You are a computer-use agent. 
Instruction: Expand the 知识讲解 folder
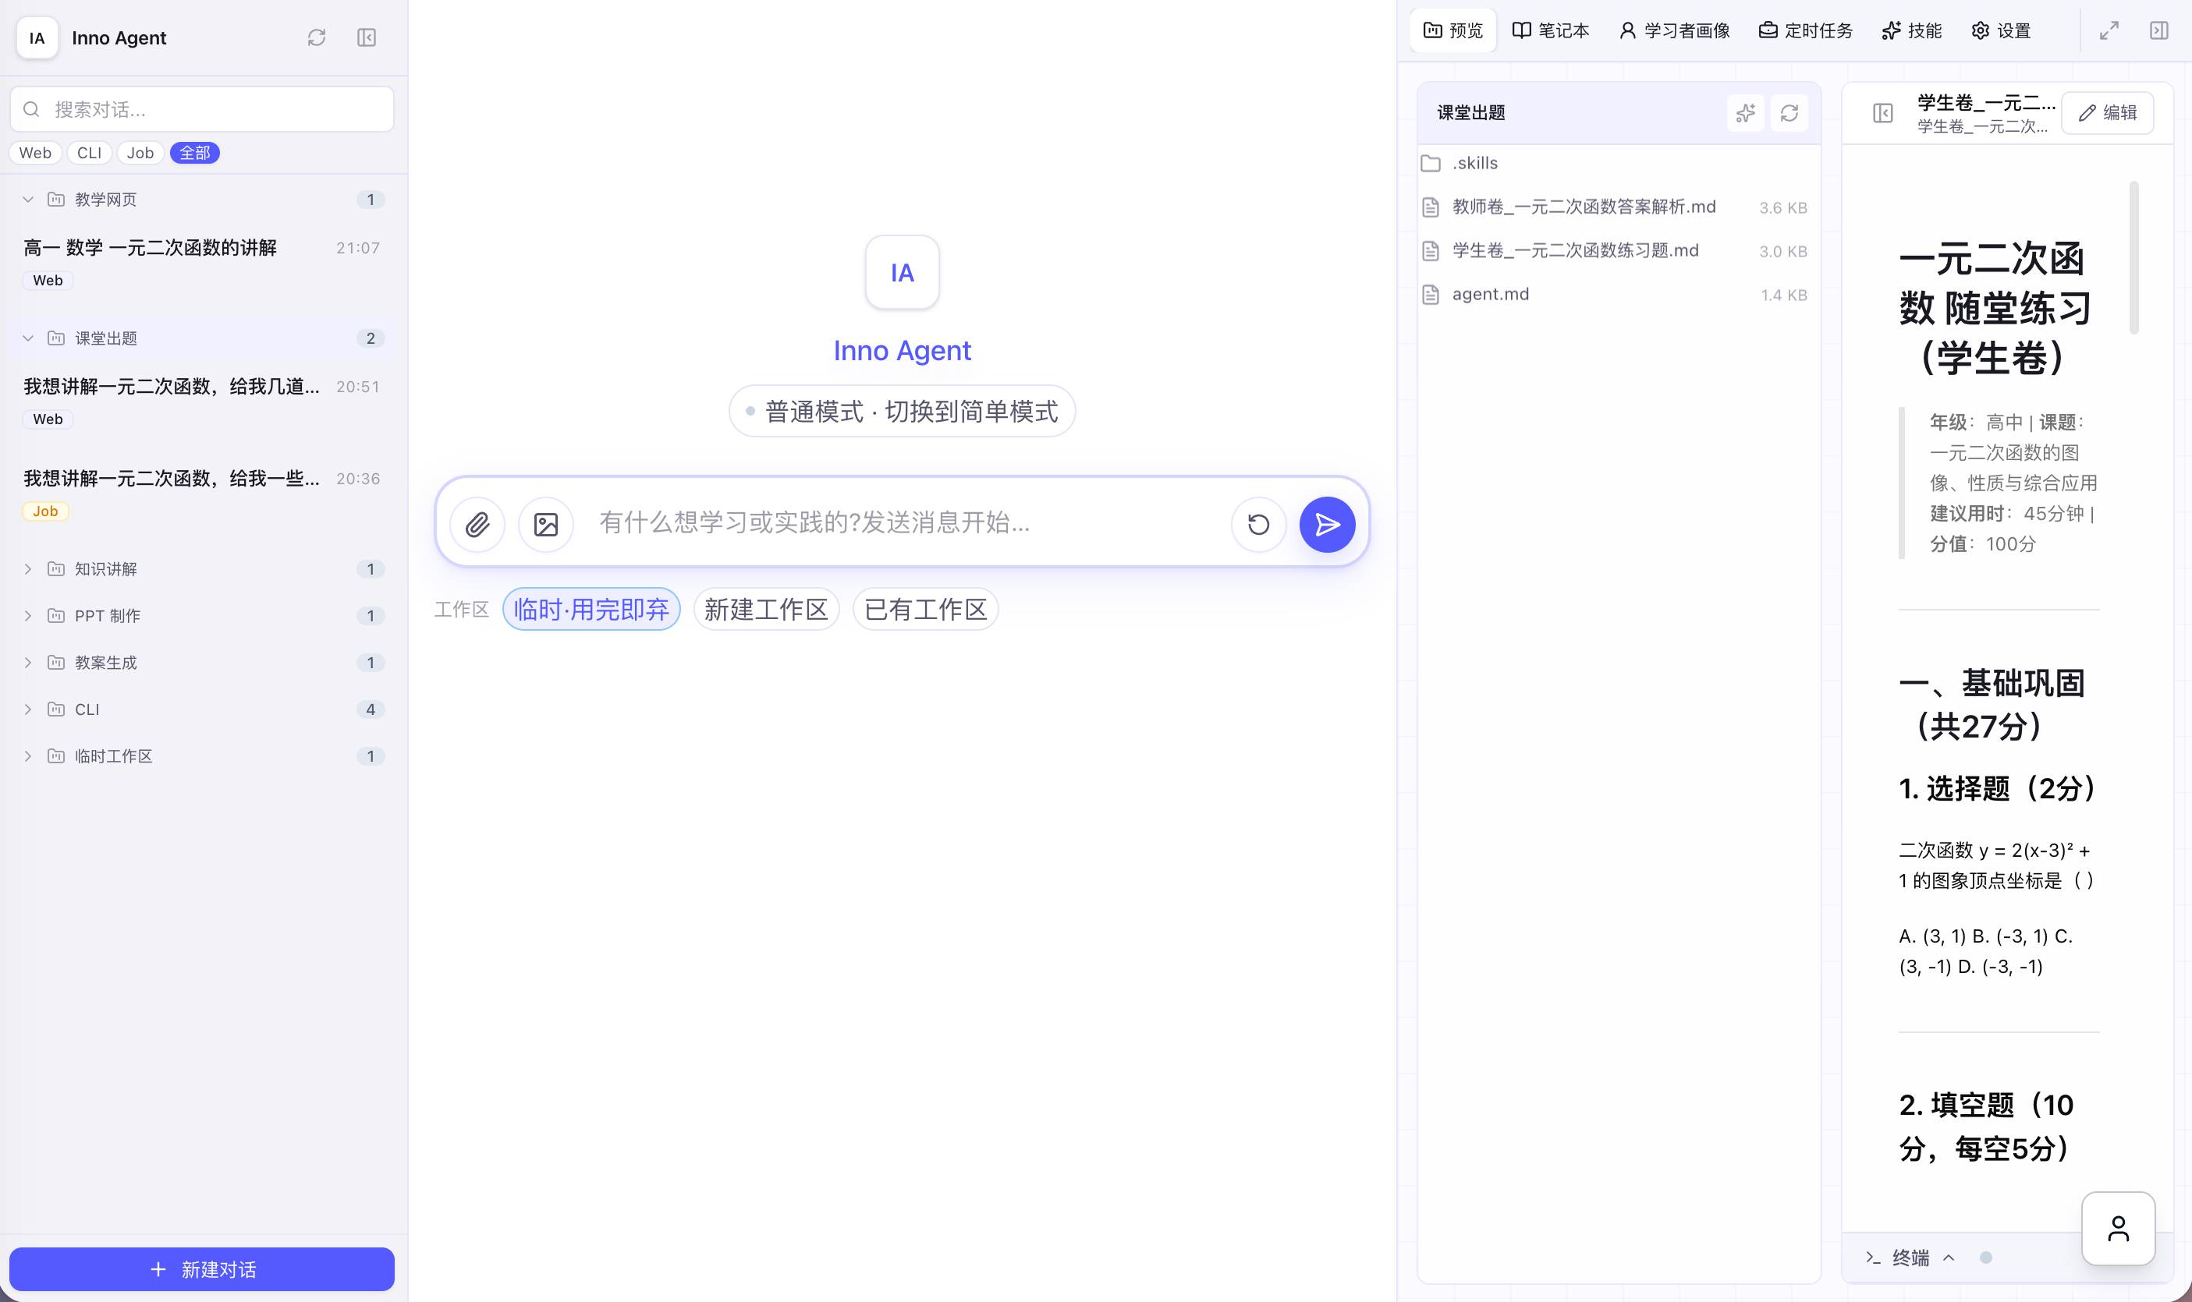(202, 568)
